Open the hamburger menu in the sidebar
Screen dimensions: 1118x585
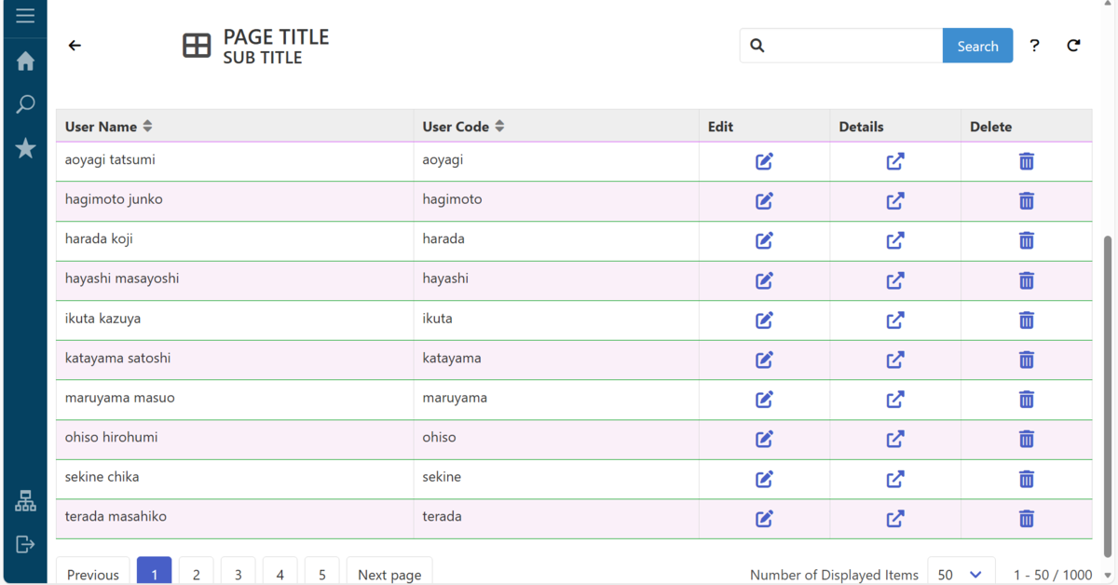click(25, 16)
